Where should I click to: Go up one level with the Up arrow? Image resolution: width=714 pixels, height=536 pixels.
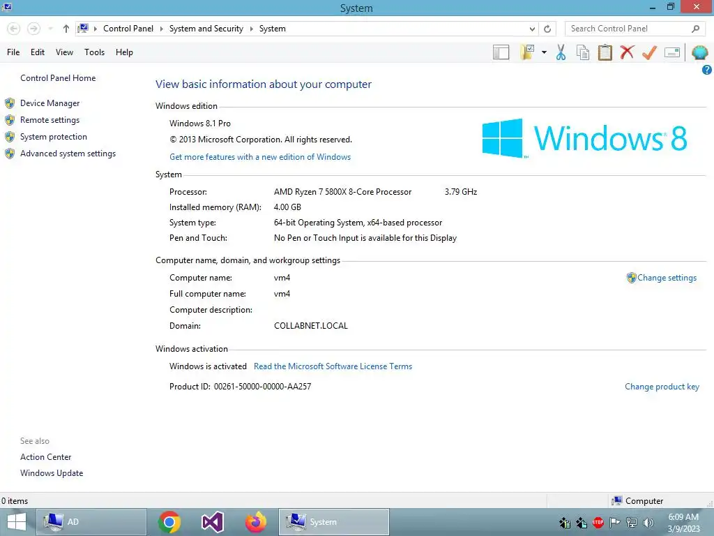(66, 29)
